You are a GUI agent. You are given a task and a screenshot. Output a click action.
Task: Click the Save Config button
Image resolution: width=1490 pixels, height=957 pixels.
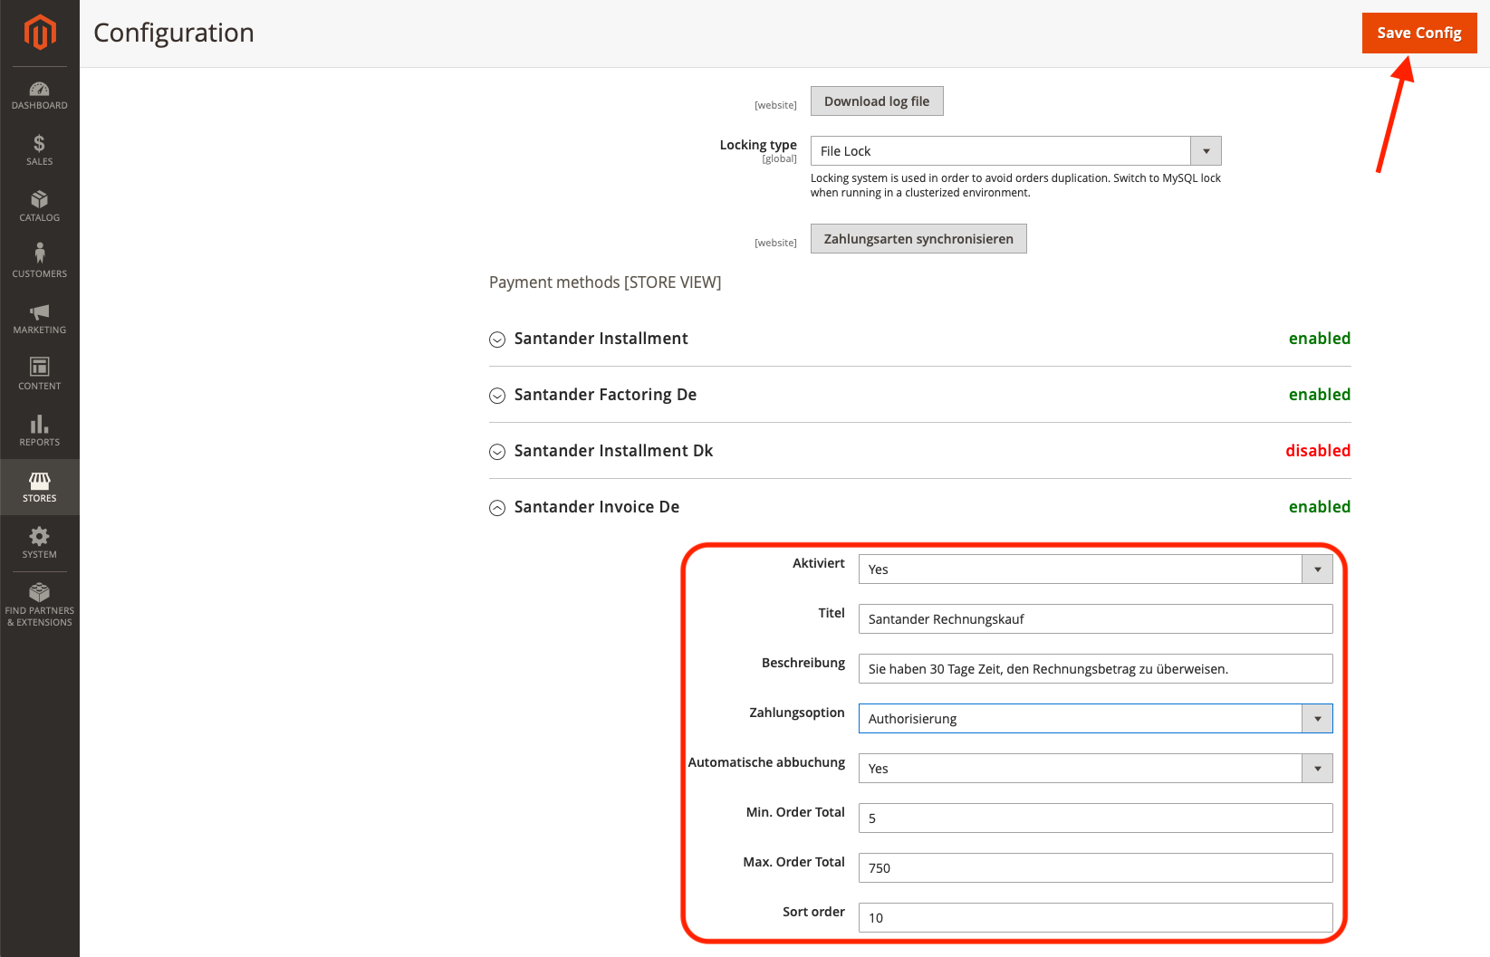coord(1419,33)
